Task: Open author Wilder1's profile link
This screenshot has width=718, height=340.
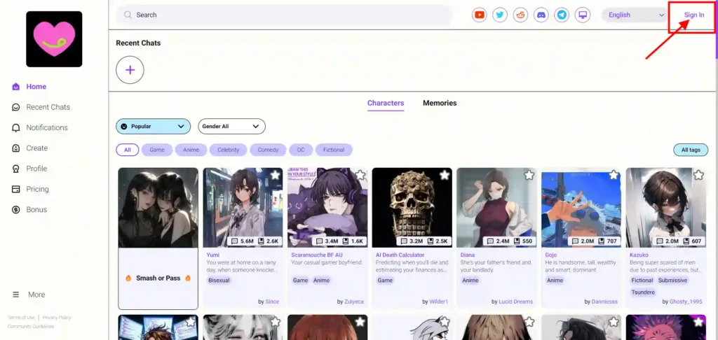Action: click(x=439, y=302)
